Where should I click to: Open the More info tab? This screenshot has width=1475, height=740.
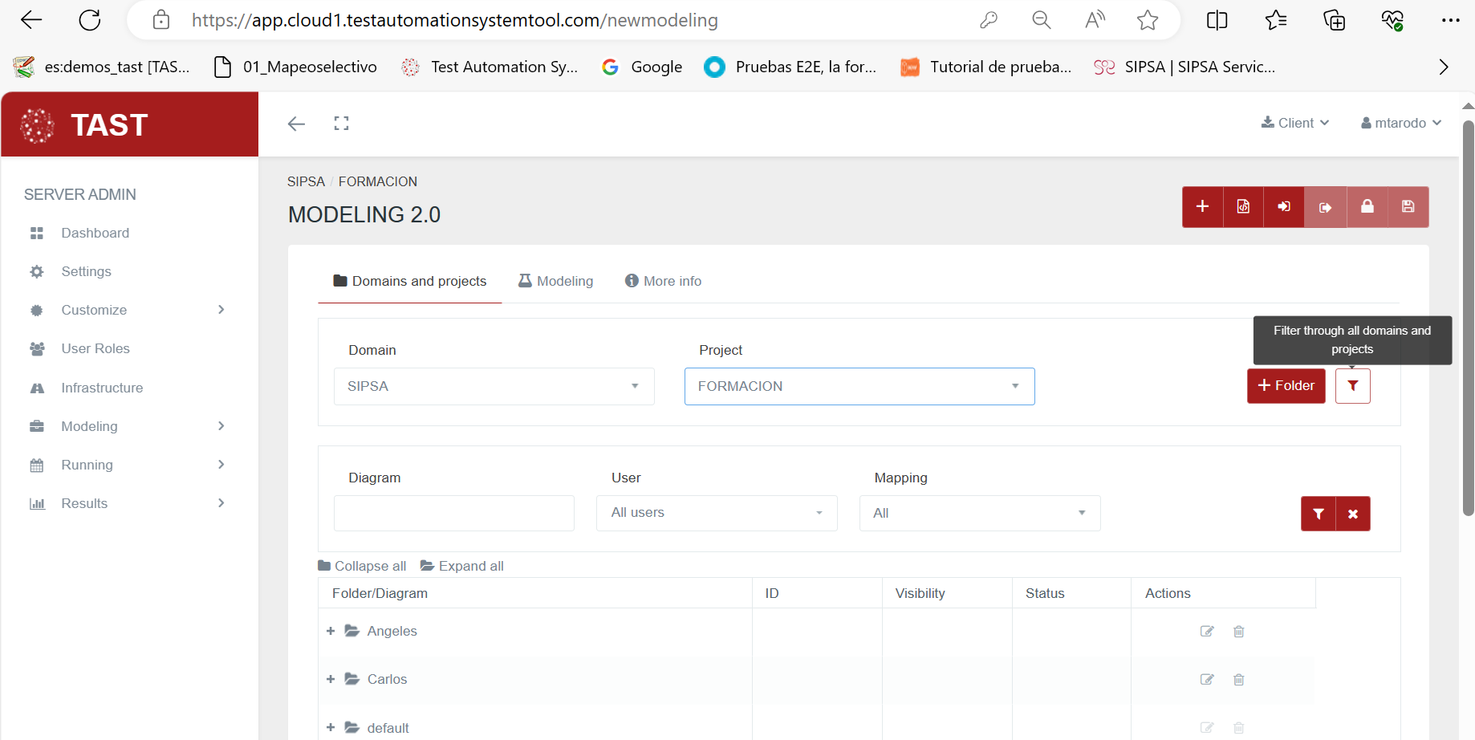pos(664,281)
